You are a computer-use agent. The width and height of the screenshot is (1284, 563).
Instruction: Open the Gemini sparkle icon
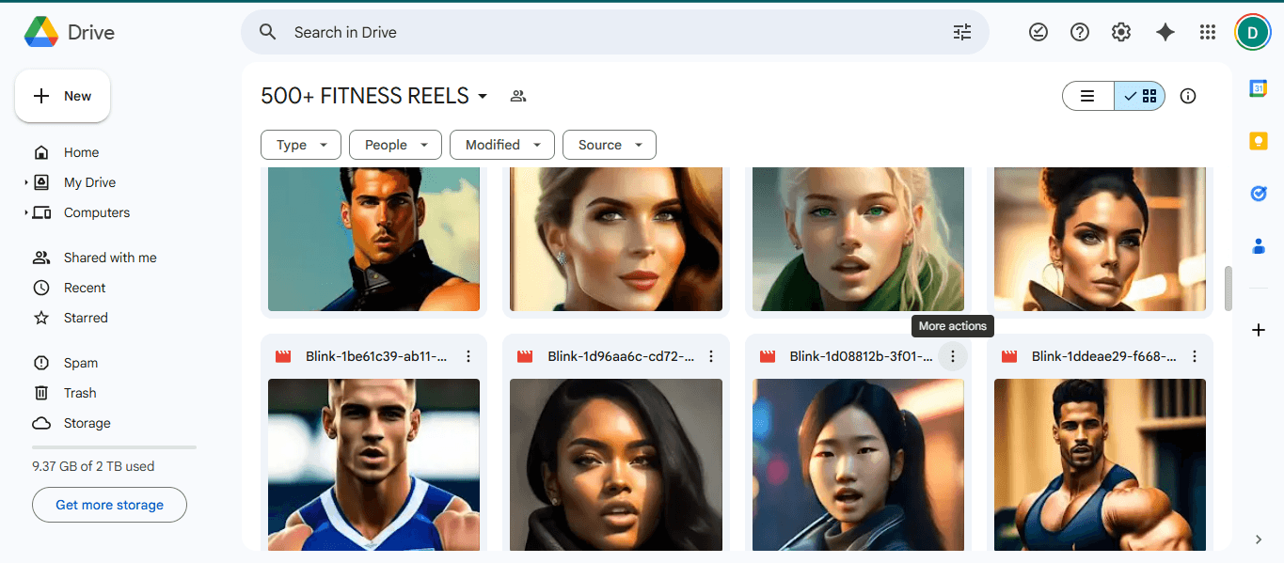(x=1165, y=32)
